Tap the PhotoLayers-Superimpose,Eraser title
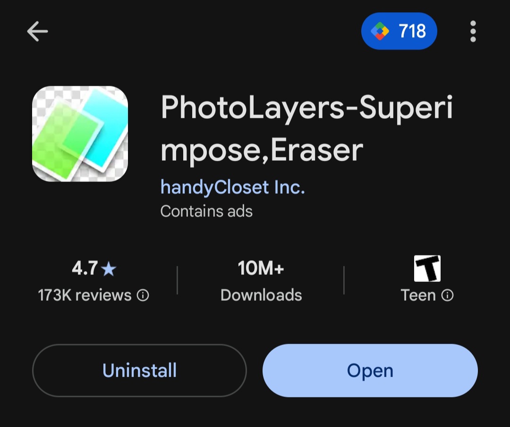This screenshot has height=427, width=510. (307, 129)
